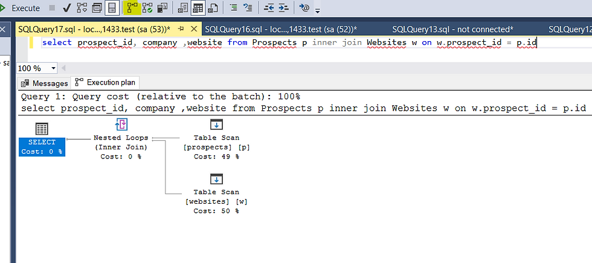Select the Nested Loops operator node
The width and height of the screenshot is (592, 263).
click(121, 139)
